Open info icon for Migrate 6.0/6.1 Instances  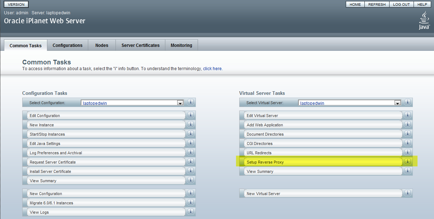pyautogui.click(x=190, y=202)
